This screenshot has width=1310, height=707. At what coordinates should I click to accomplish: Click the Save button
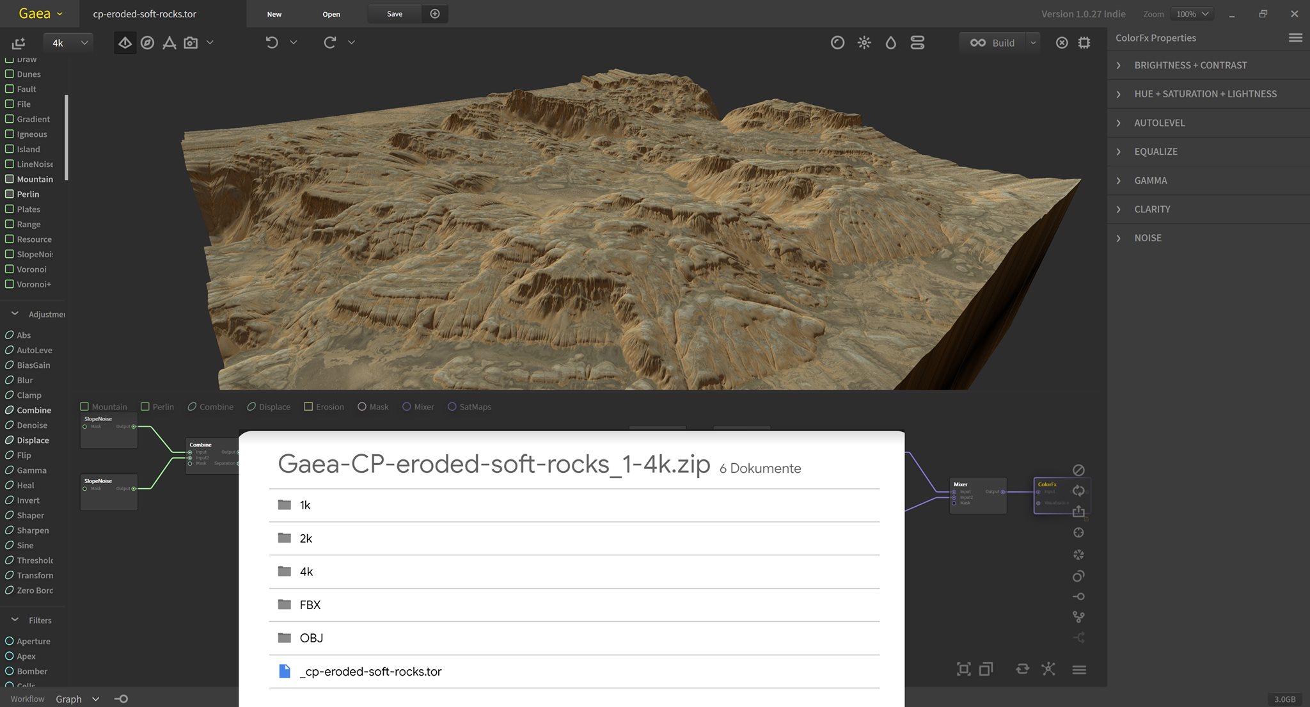(395, 14)
